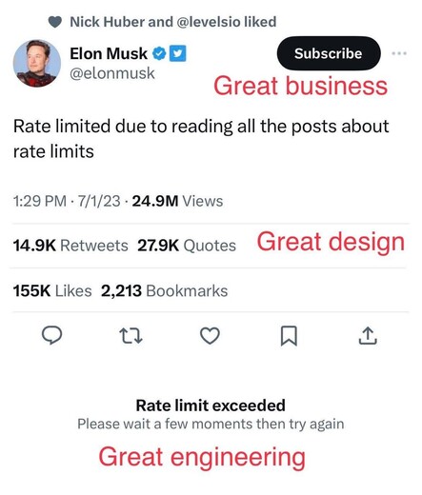
Task: Open the 2,213 Bookmarks count
Action: pyautogui.click(x=165, y=290)
